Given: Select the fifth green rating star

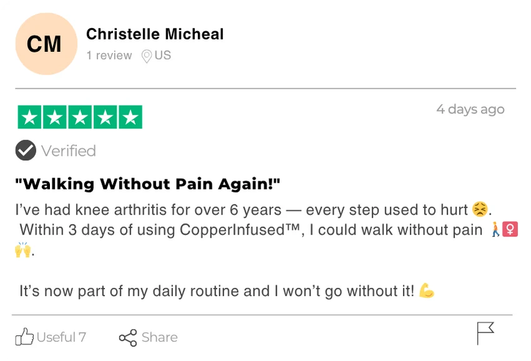Looking at the screenshot, I should [x=130, y=117].
